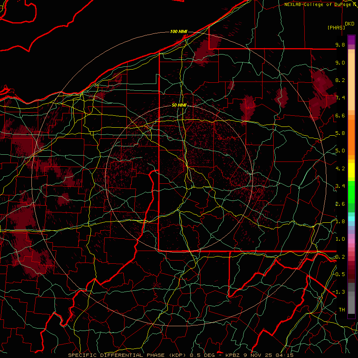Click the 8.2 scale value
This screenshot has height=358, width=358.
340,80
